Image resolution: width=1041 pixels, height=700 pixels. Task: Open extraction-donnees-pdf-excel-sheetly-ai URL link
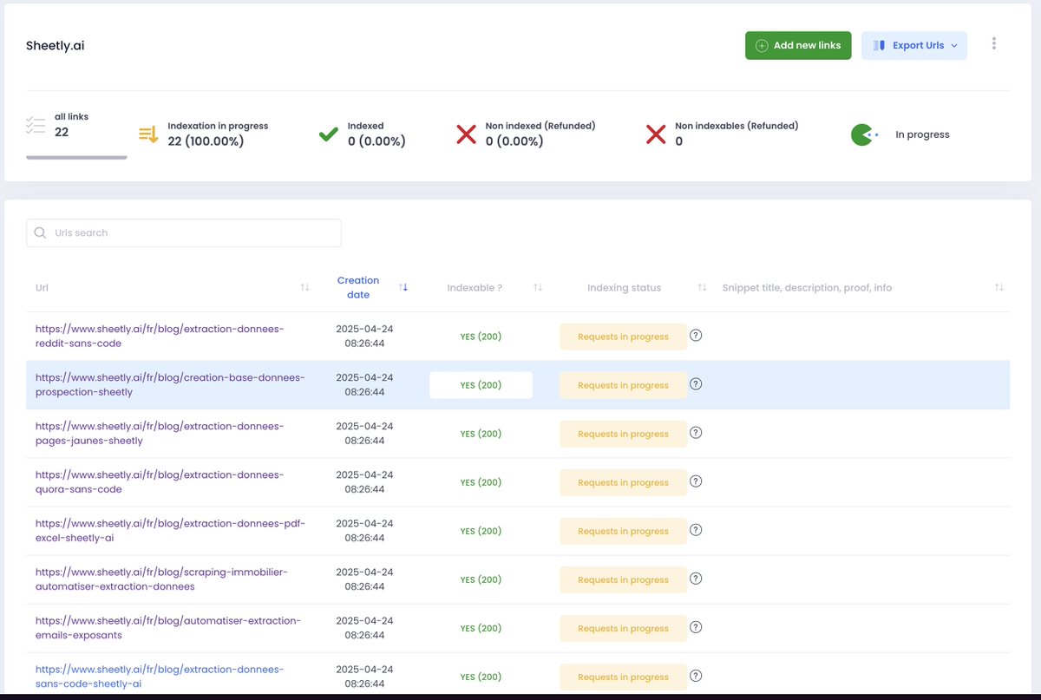click(x=170, y=531)
